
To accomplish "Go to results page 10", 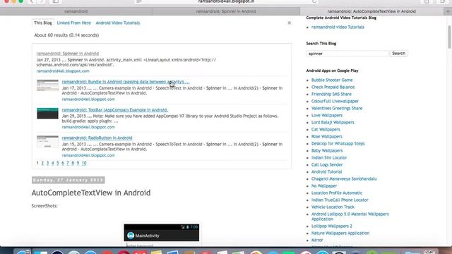I will [84, 163].
